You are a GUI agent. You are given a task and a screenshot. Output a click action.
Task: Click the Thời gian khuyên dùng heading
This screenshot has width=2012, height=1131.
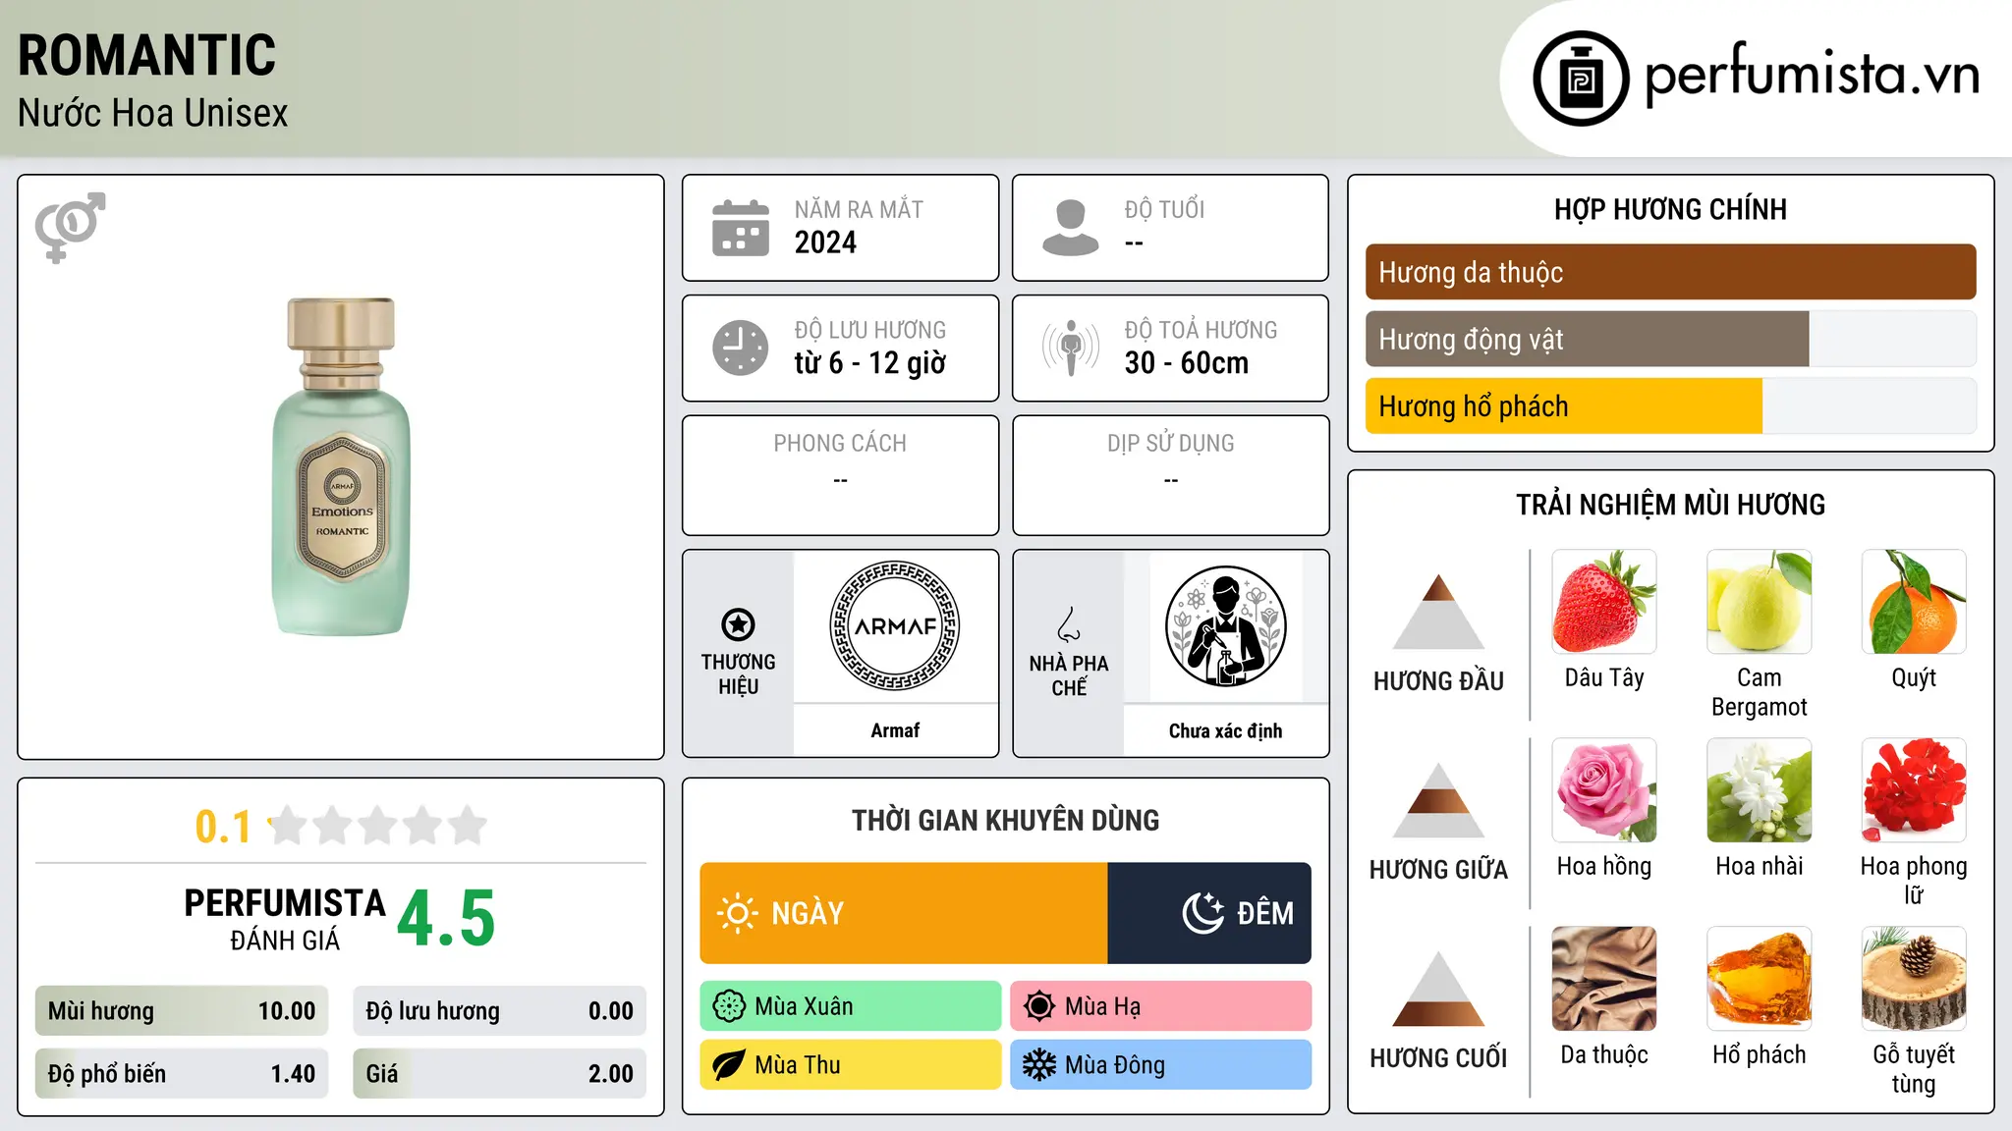pos(1005,820)
